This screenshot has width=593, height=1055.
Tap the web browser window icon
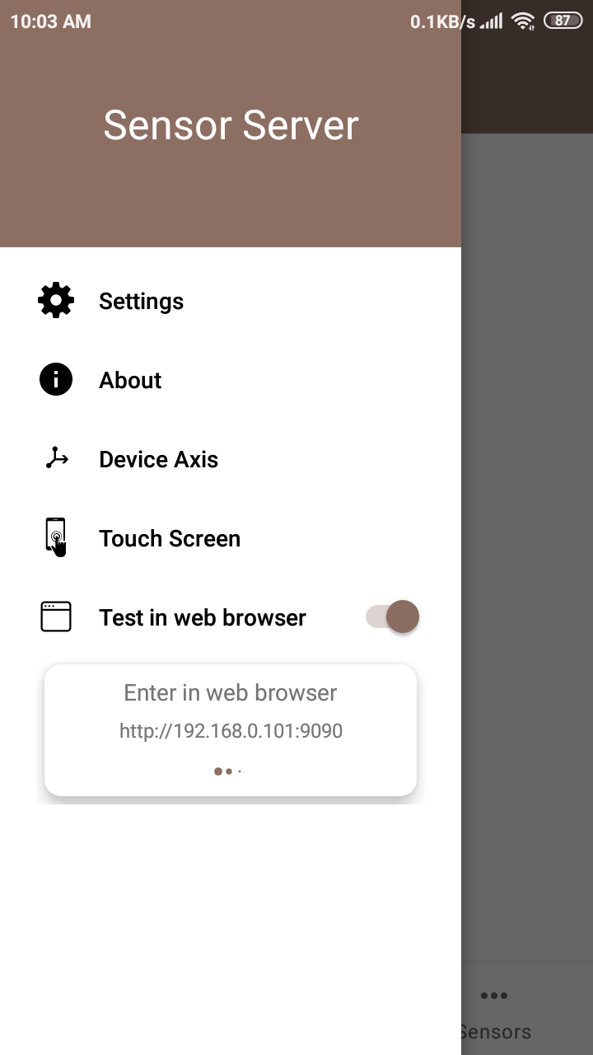pyautogui.click(x=56, y=617)
